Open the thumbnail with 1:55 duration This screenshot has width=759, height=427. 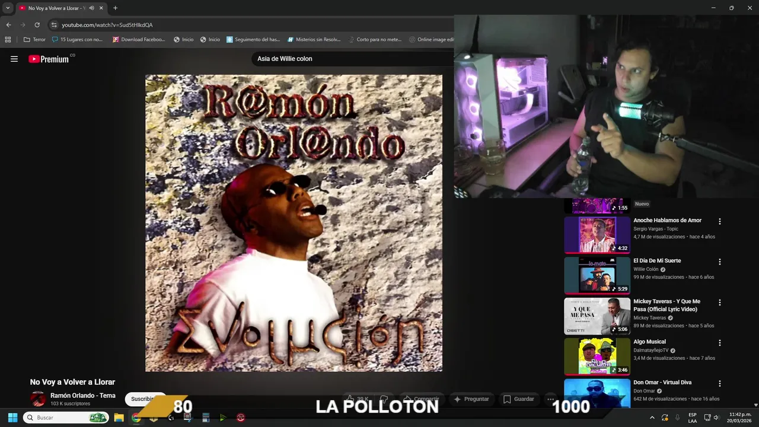pos(597,206)
